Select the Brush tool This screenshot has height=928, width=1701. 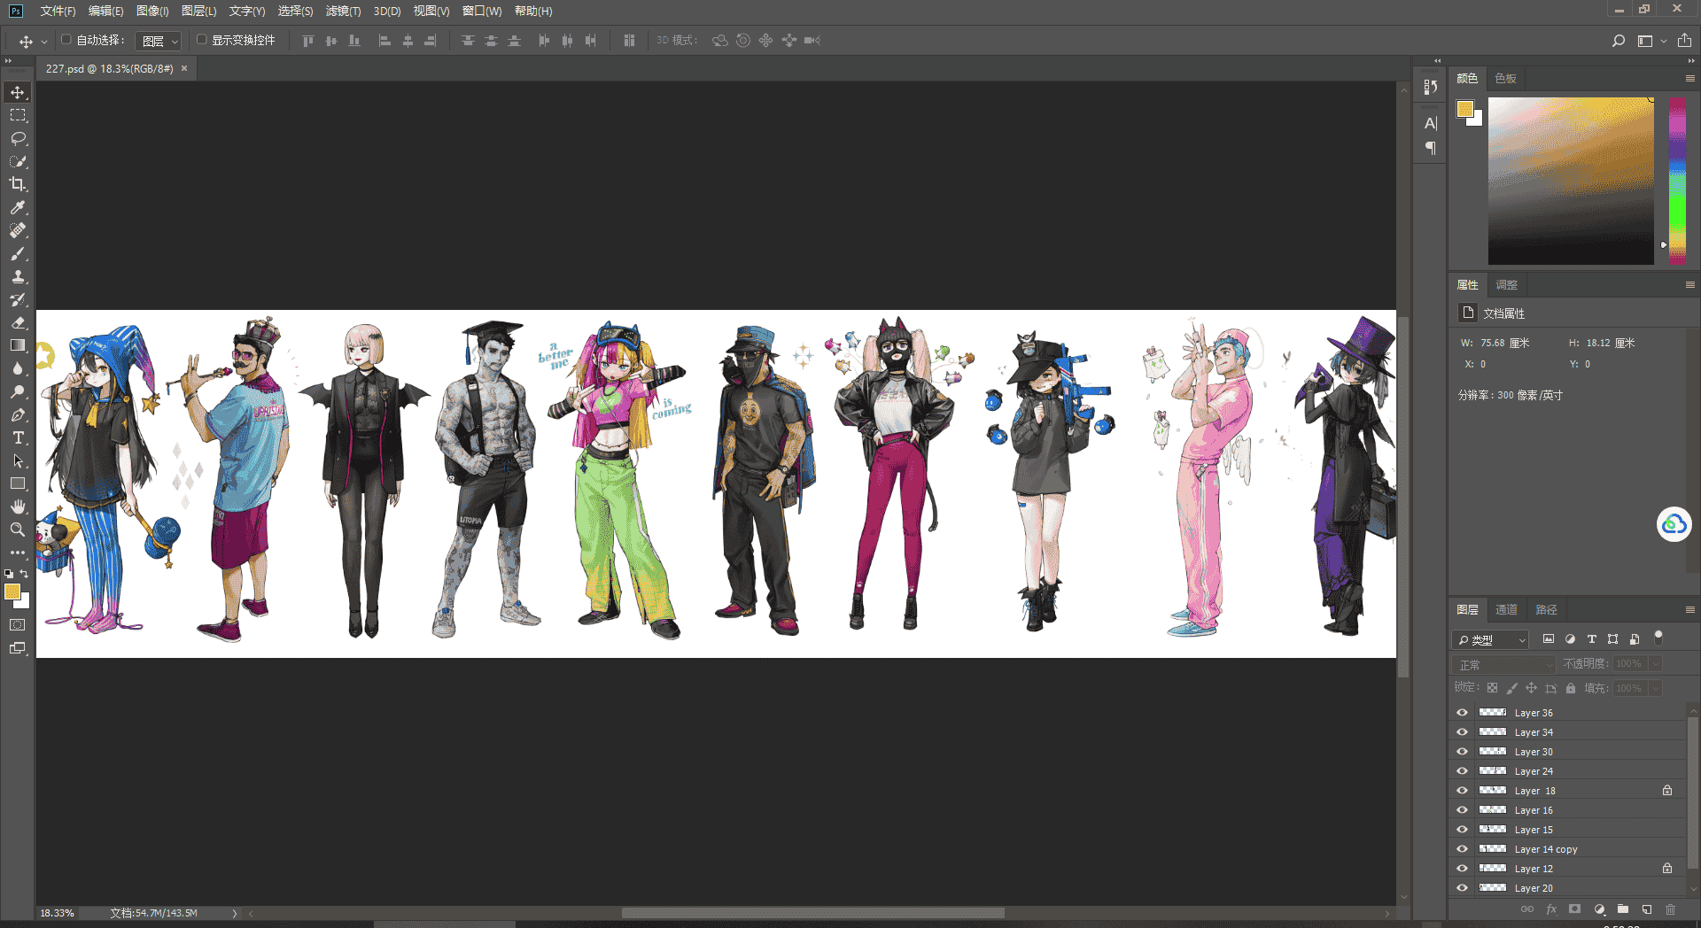click(18, 253)
